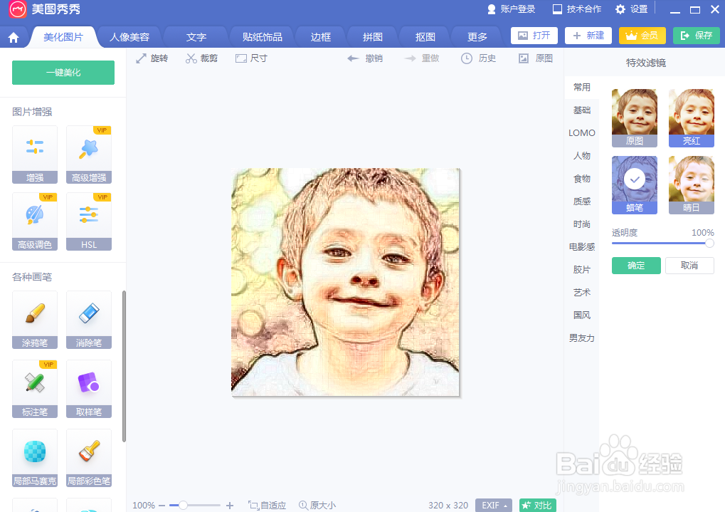Select the 取样笔 sampling pen
Image resolution: width=725 pixels, height=512 pixels.
click(x=89, y=389)
